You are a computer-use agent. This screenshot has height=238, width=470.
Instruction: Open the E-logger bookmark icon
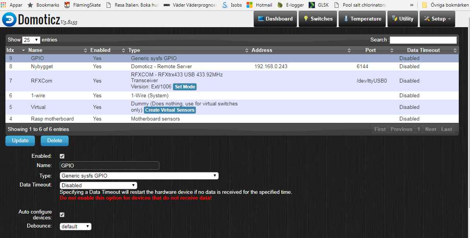pyautogui.click(x=280, y=5)
